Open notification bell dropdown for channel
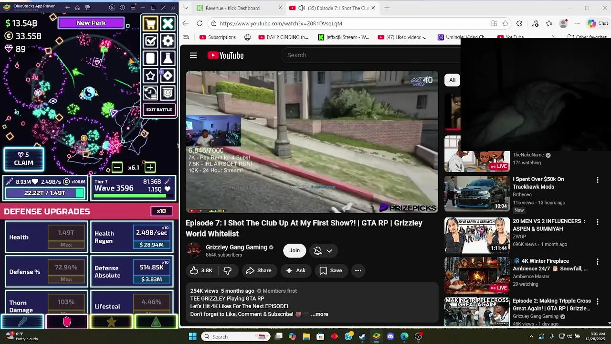The width and height of the screenshot is (611, 344). coord(323,251)
